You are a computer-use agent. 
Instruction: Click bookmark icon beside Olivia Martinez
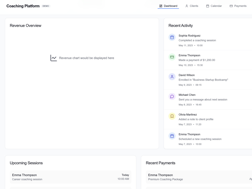coord(172,116)
